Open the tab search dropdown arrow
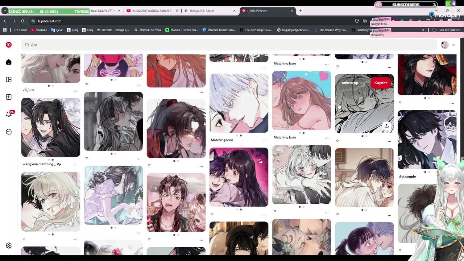This screenshot has width=464, height=261. point(4,11)
